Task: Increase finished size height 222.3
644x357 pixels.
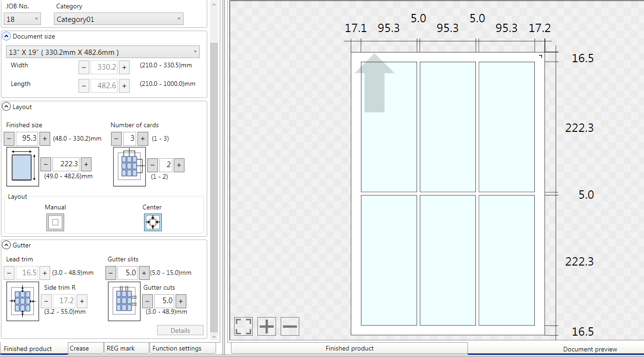Action: pyautogui.click(x=86, y=164)
